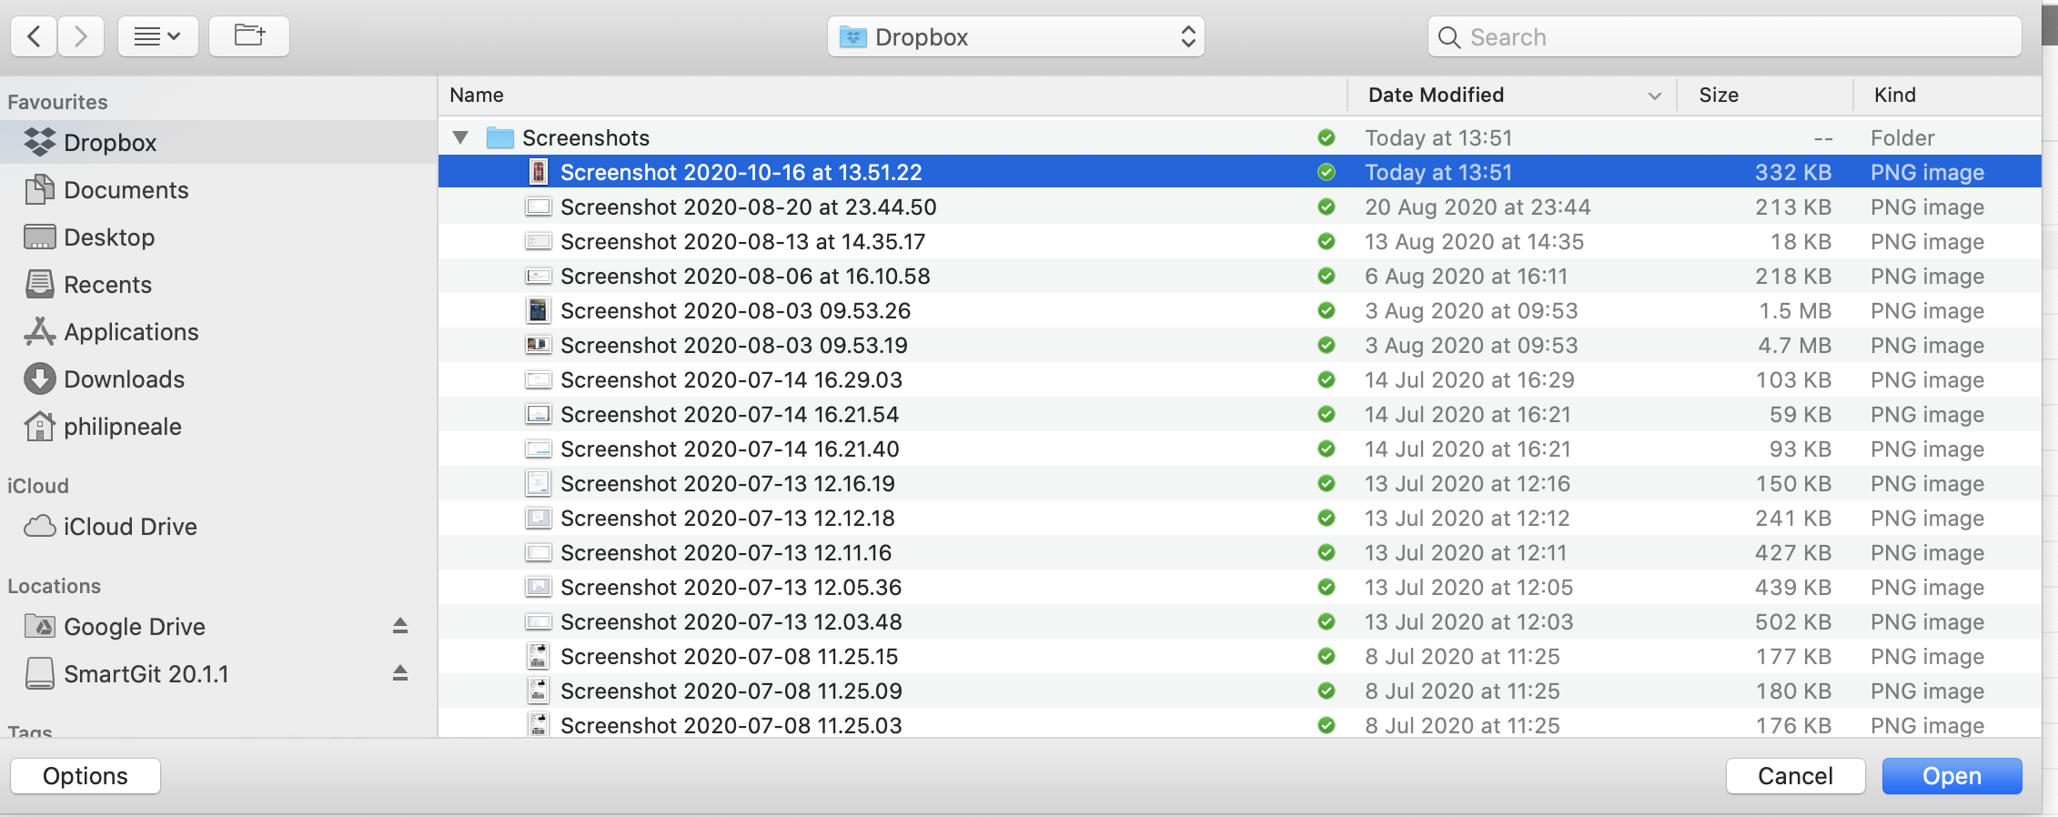This screenshot has height=817, width=2058.
Task: Select Screenshot 2020-08-03 09.53.19 file
Action: (733, 346)
